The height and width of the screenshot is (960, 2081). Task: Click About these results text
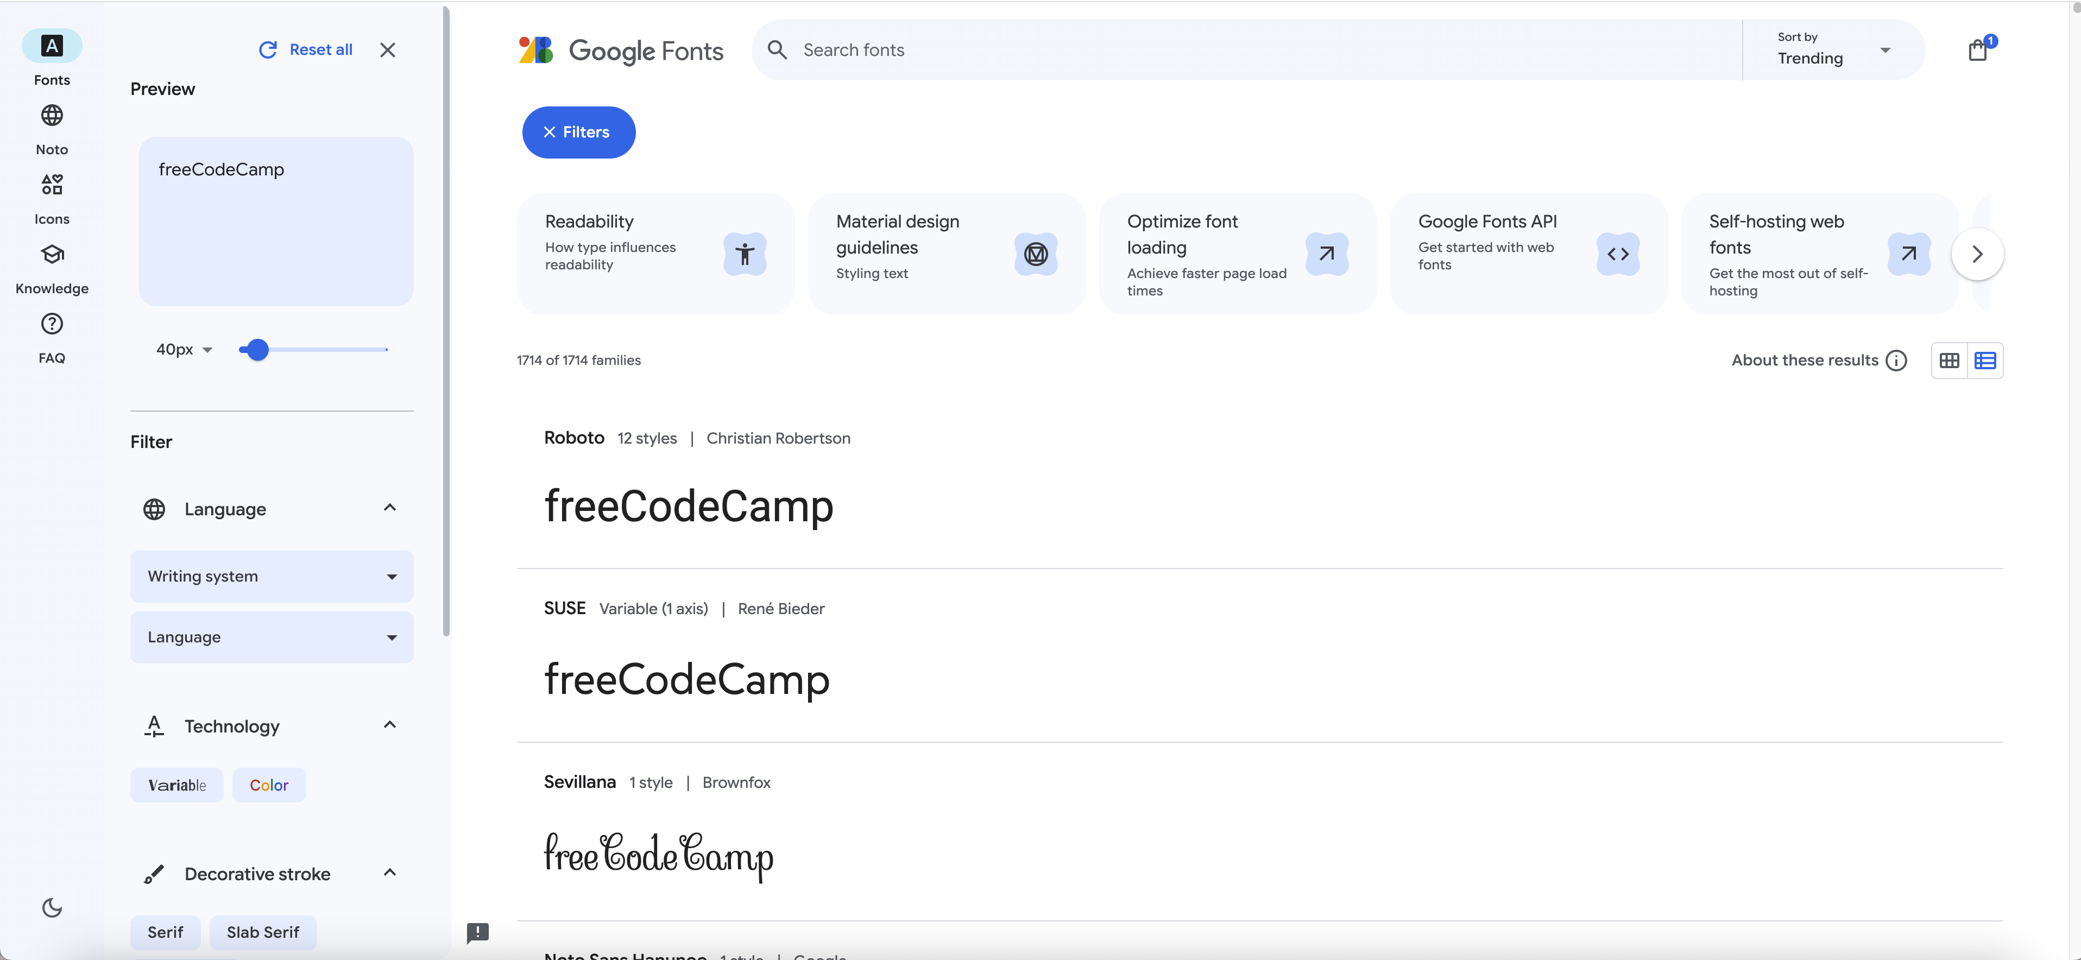tap(1805, 360)
